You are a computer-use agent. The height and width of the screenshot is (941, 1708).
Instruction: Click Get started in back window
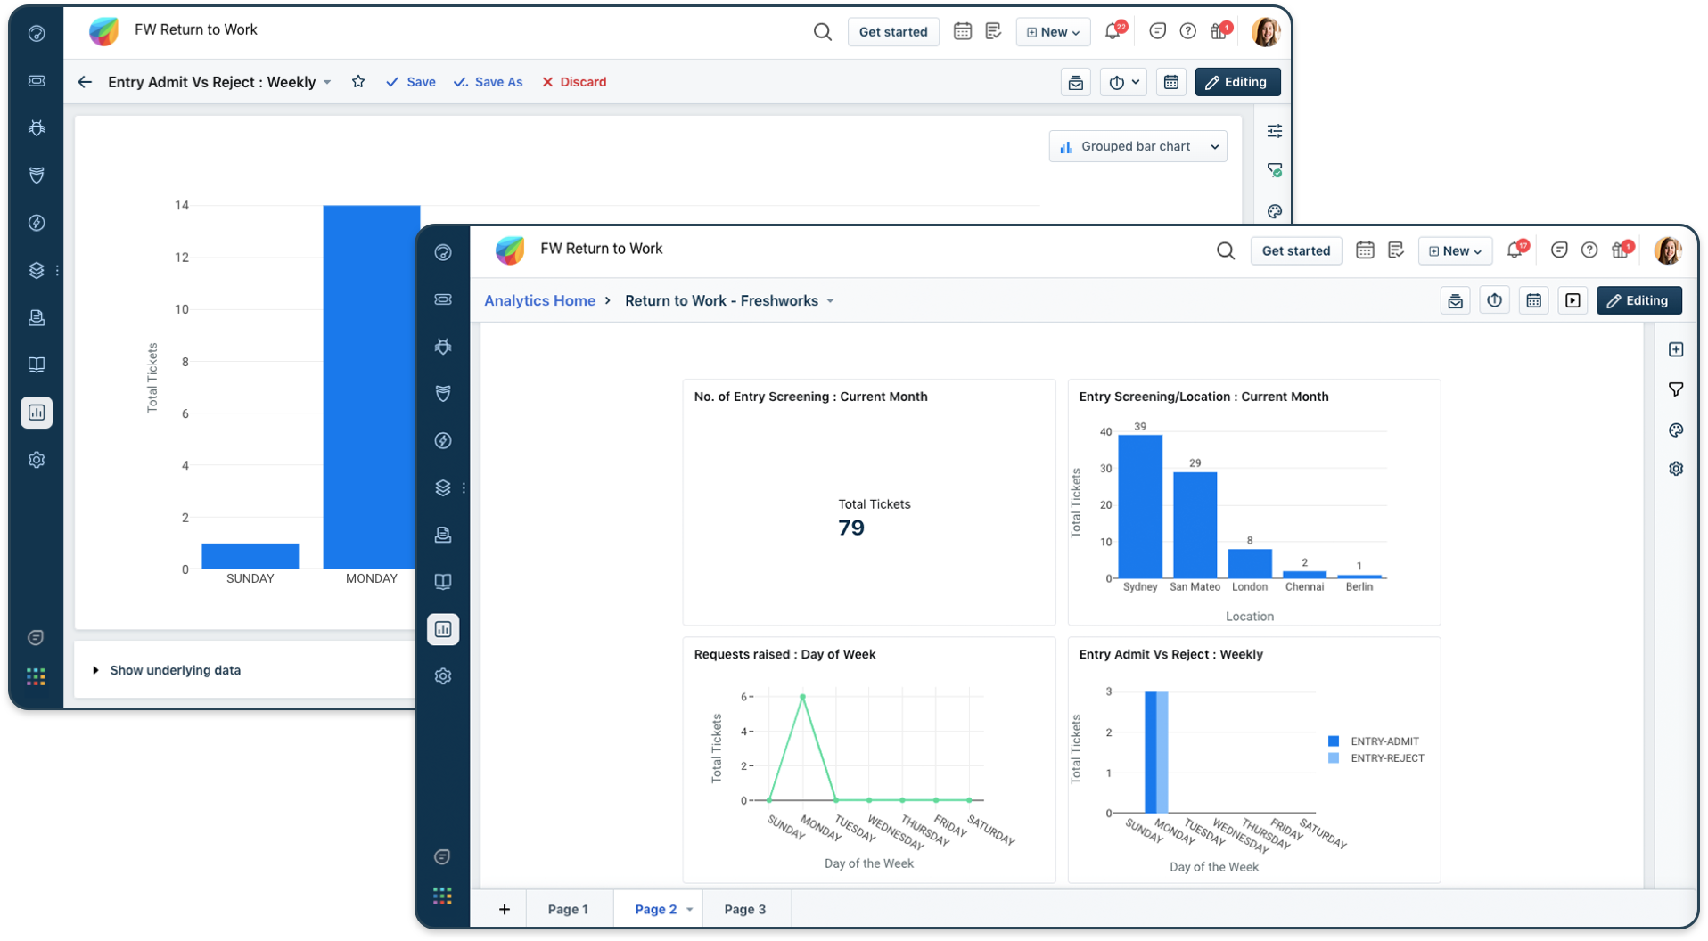pyautogui.click(x=893, y=32)
